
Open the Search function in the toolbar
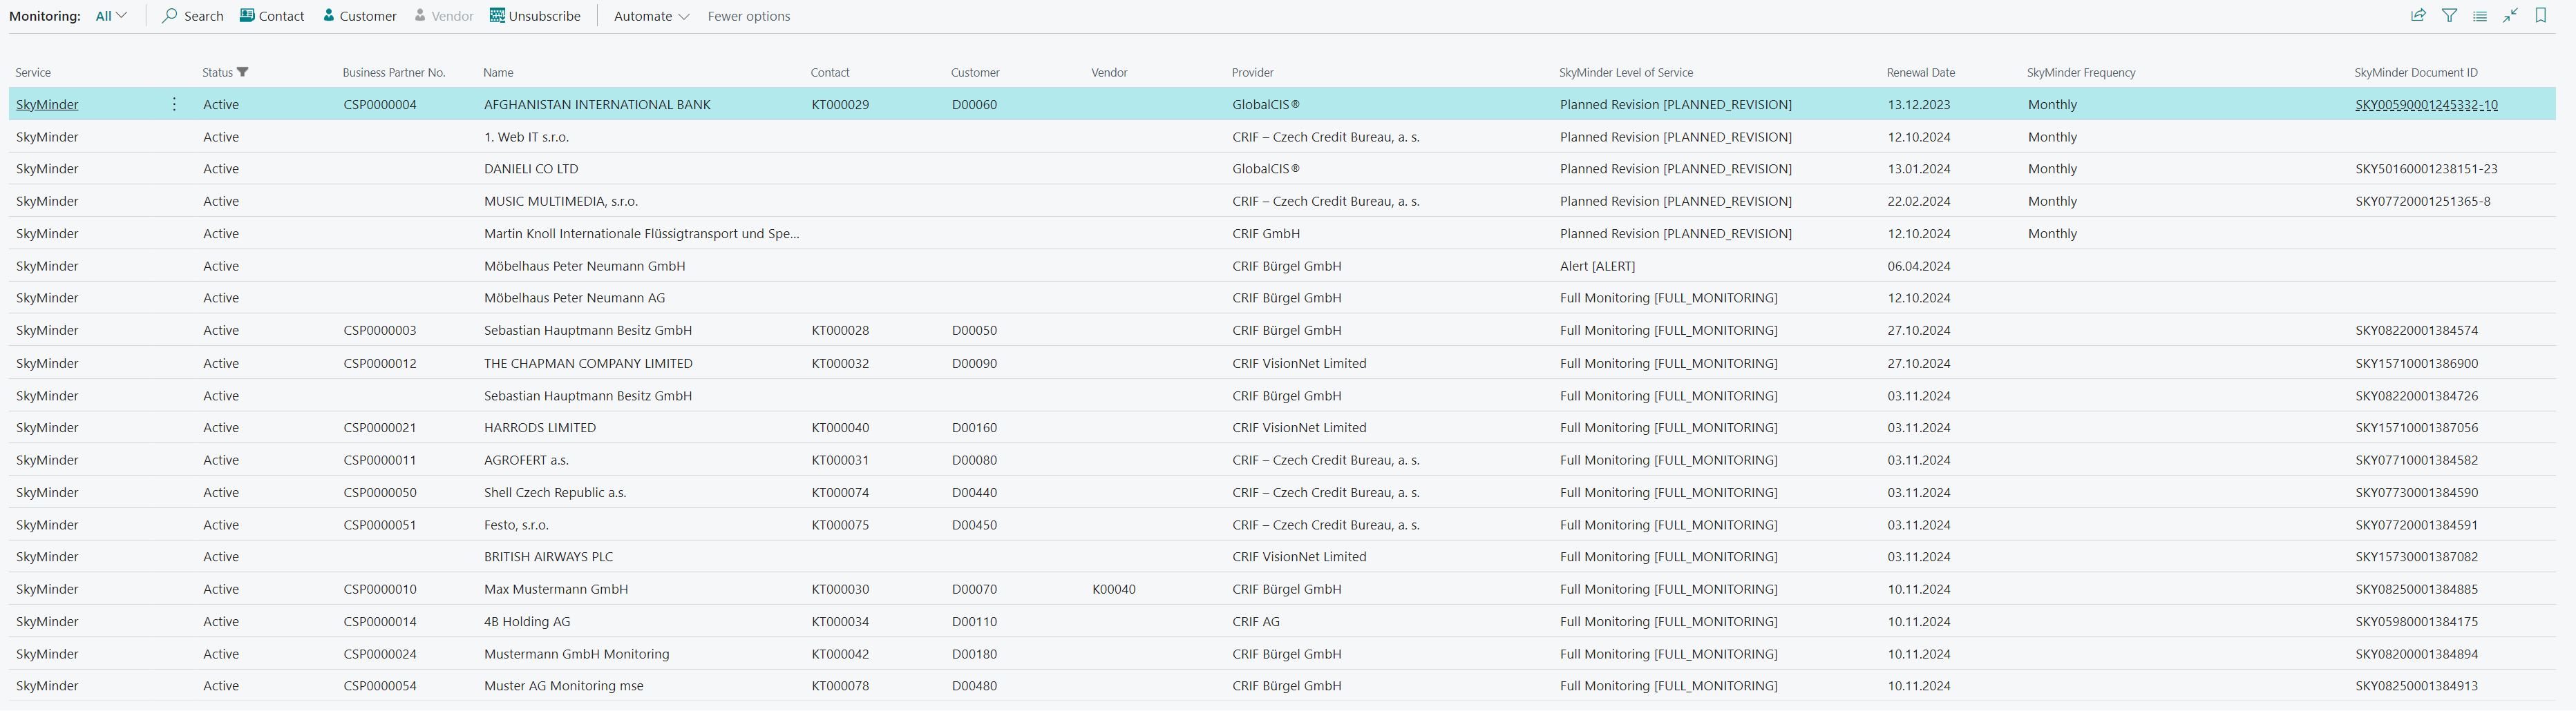pyautogui.click(x=191, y=16)
